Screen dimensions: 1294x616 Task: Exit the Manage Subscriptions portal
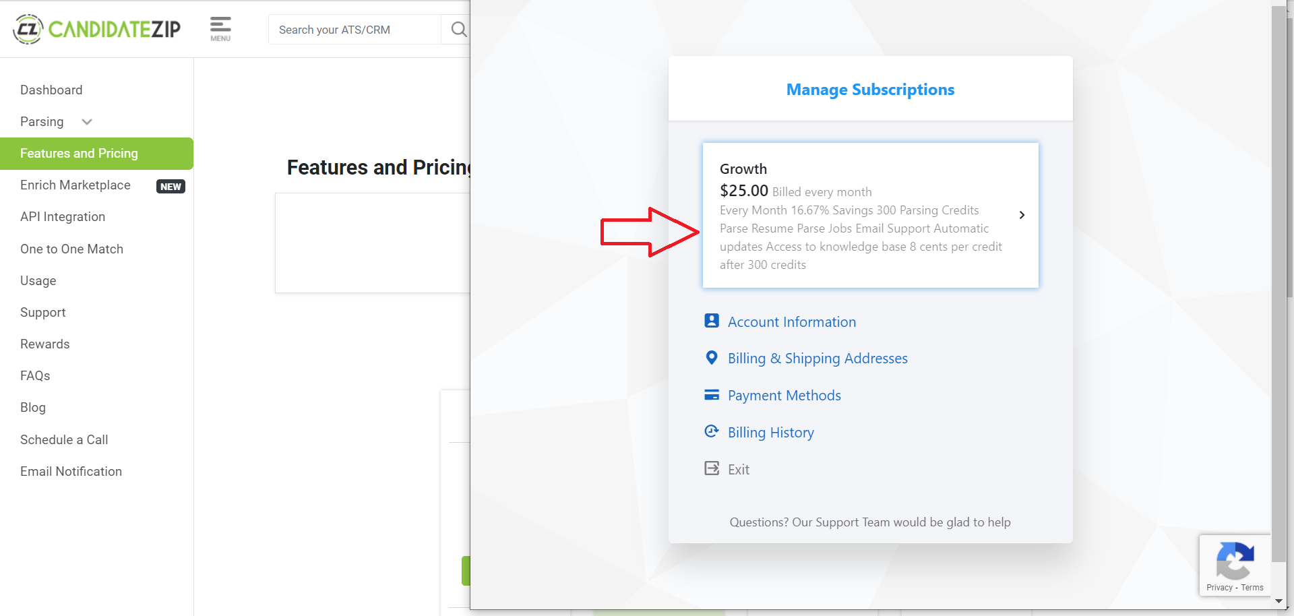pos(739,470)
